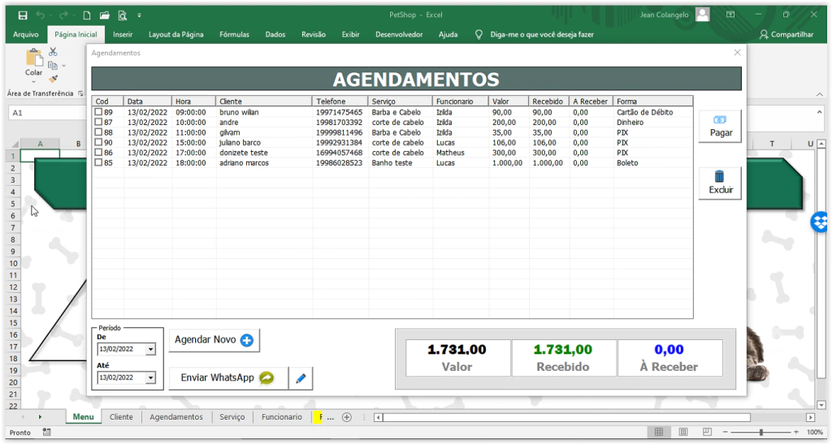Switch to the Cliente sheet tab
The image size is (832, 444).
pos(121,417)
